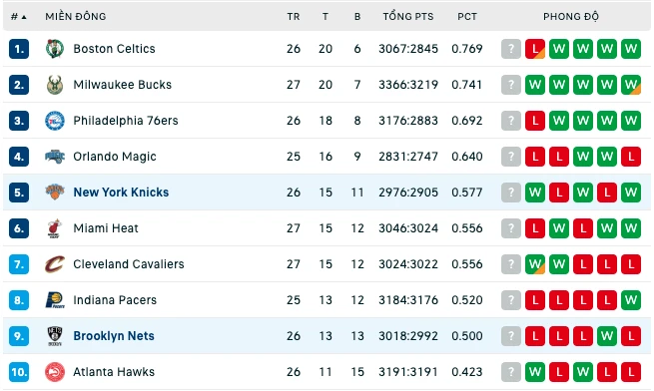Click the Atlanta Hawks logo

(x=55, y=372)
